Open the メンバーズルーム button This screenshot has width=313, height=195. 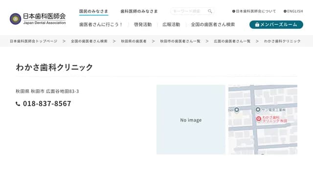(276, 24)
